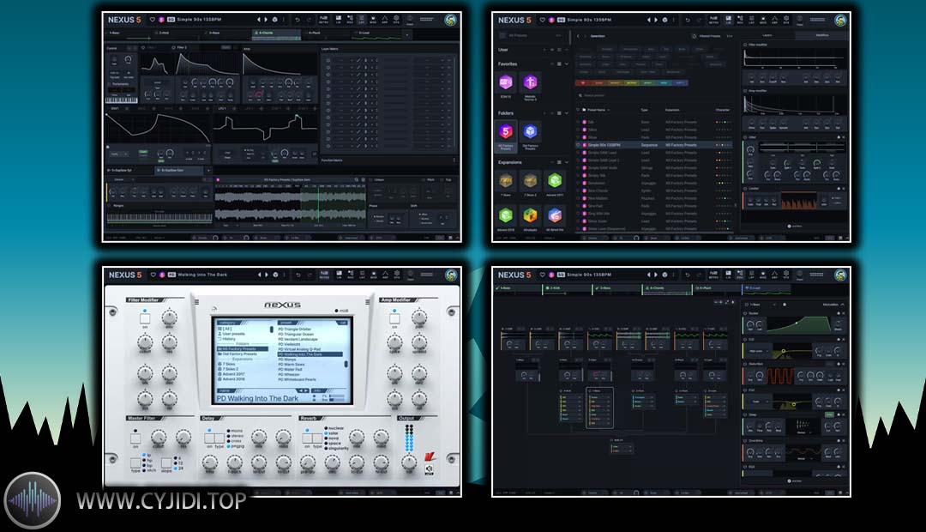Choose PD Warm Saws in nexus display
Image resolution: width=926 pixels, height=532 pixels.
click(x=292, y=365)
